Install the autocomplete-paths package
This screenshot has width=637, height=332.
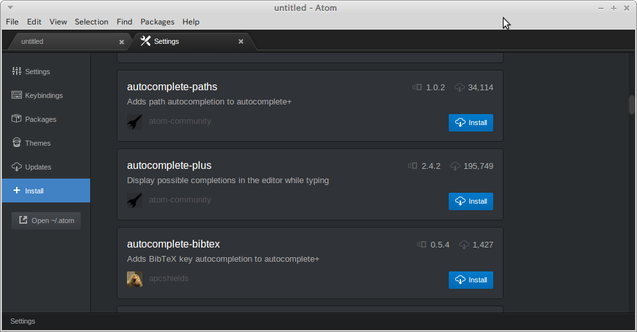[471, 122]
